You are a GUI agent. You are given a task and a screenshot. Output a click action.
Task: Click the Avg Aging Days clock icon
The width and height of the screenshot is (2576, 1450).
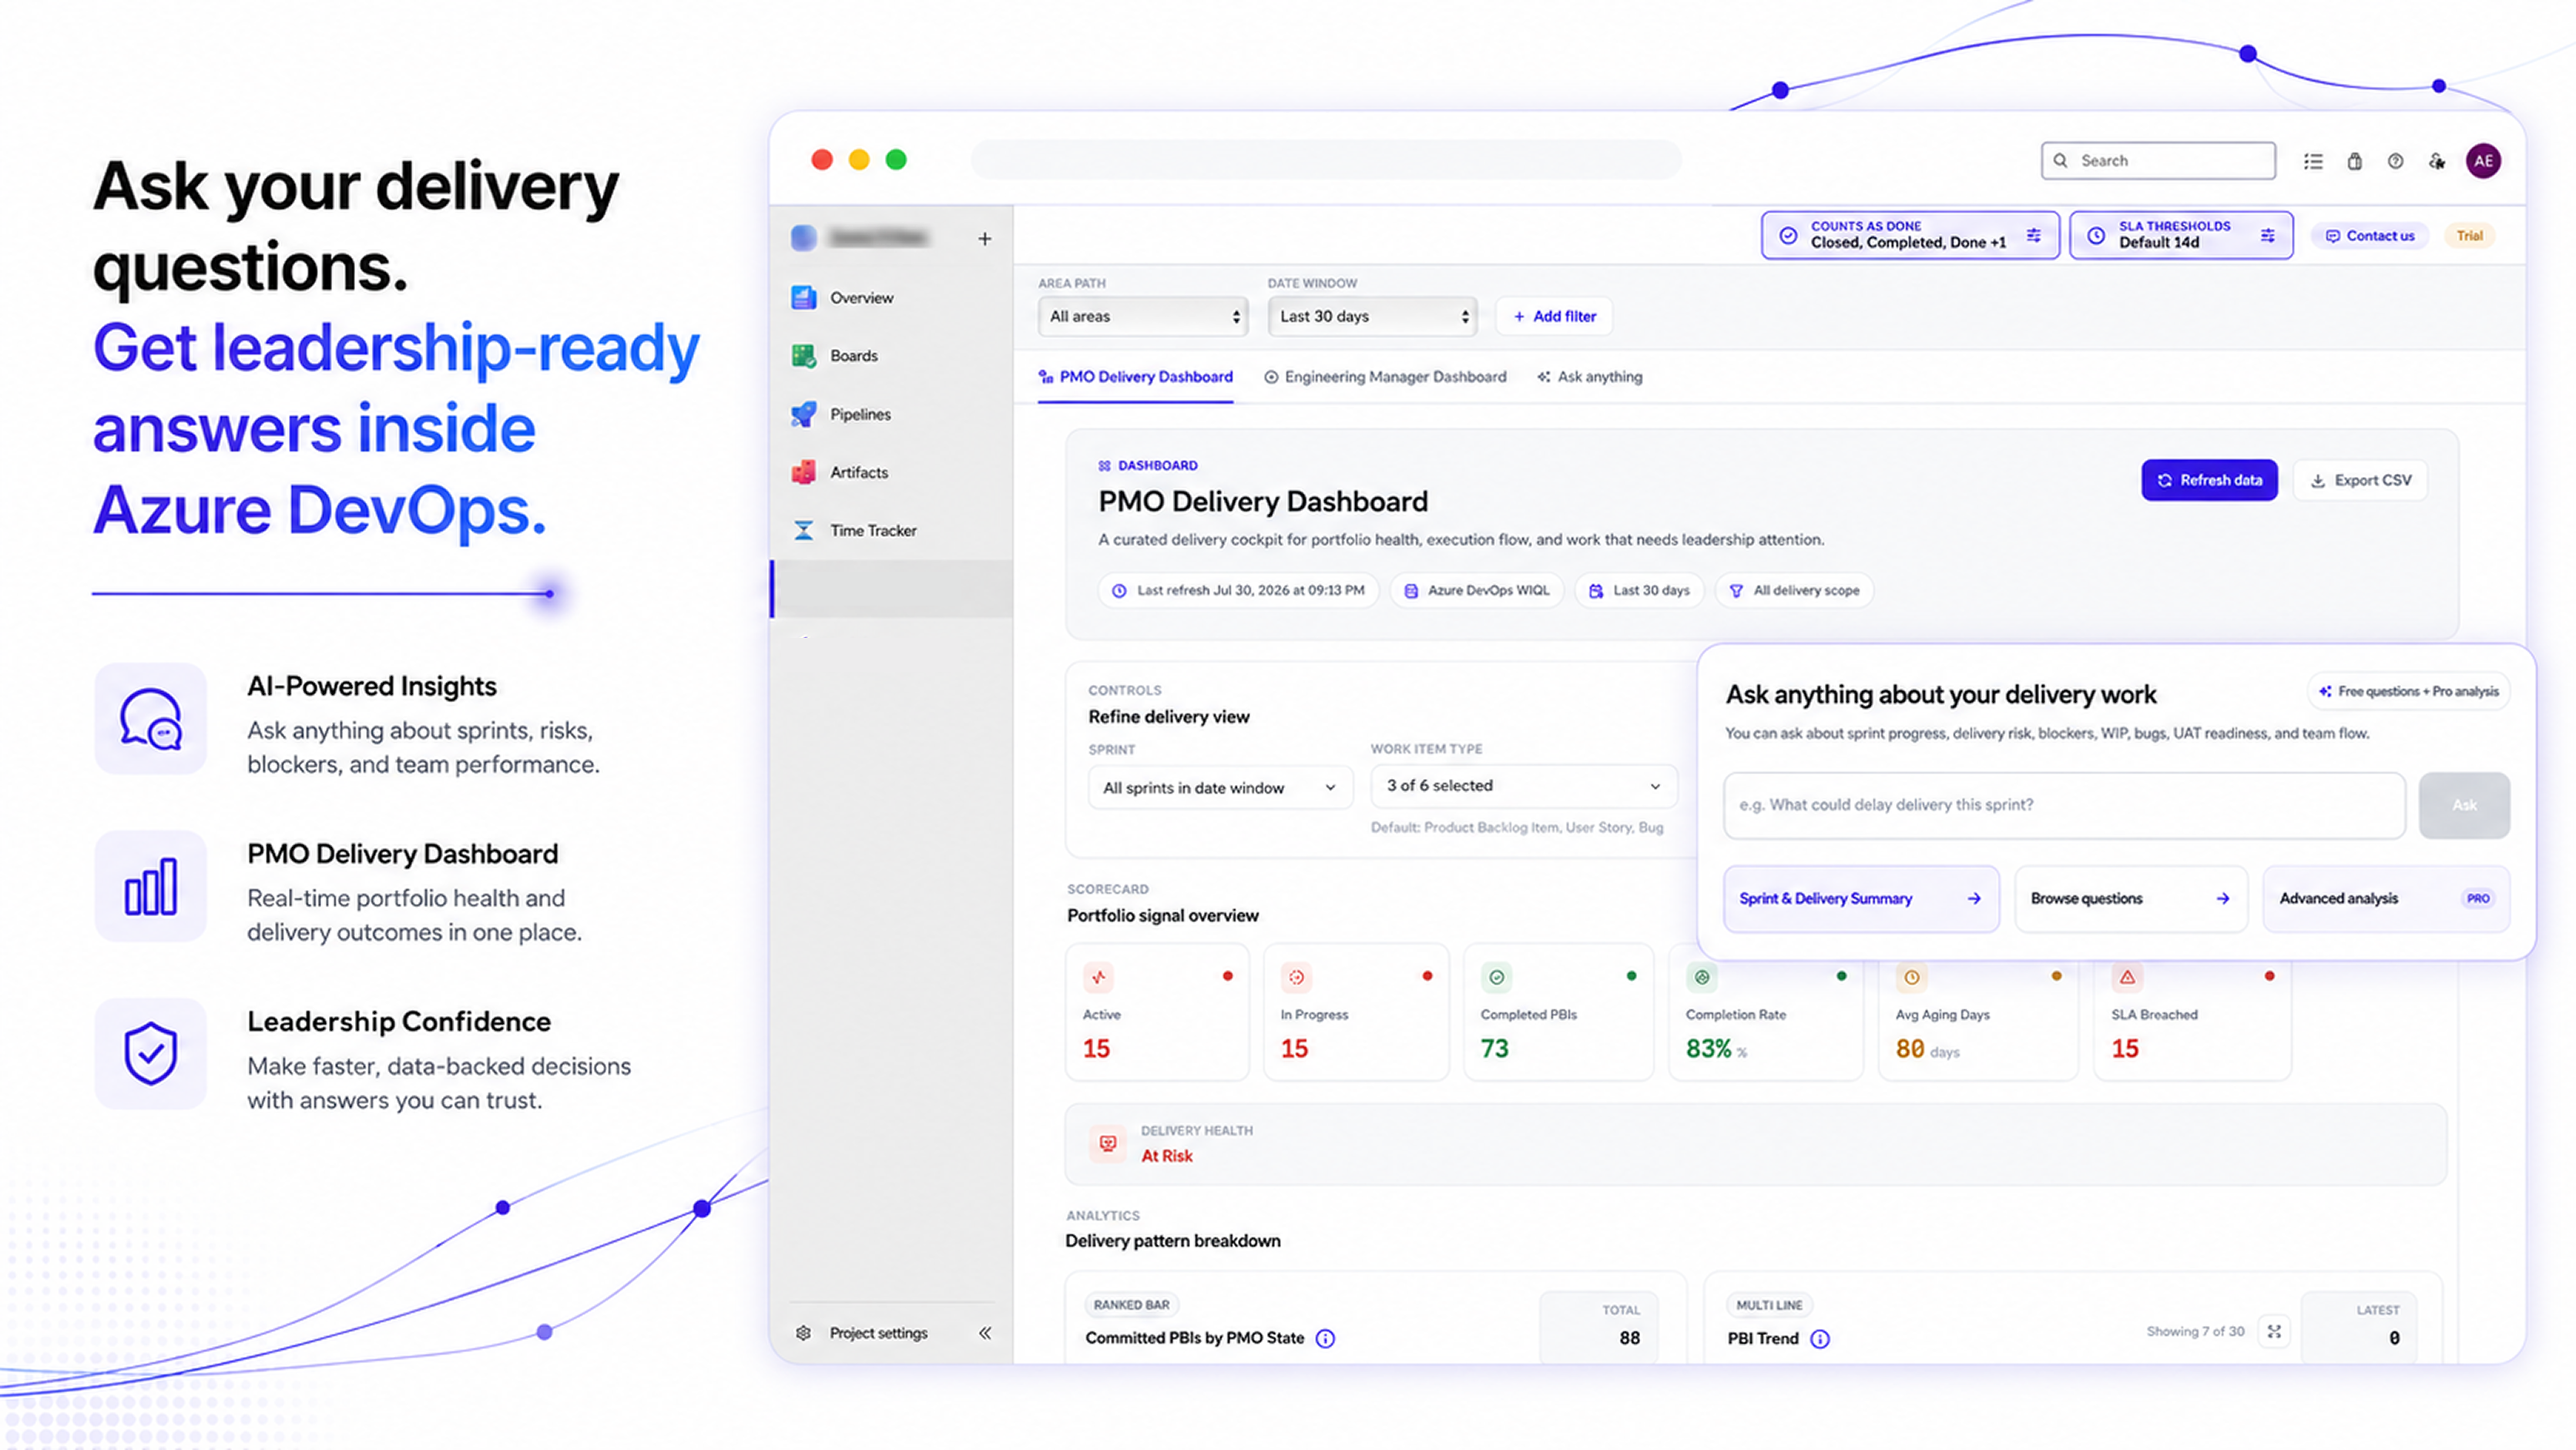click(1911, 977)
